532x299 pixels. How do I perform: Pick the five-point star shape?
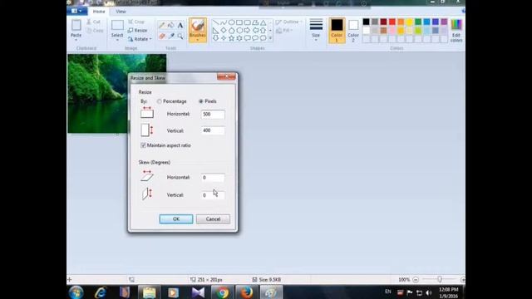(x=231, y=38)
